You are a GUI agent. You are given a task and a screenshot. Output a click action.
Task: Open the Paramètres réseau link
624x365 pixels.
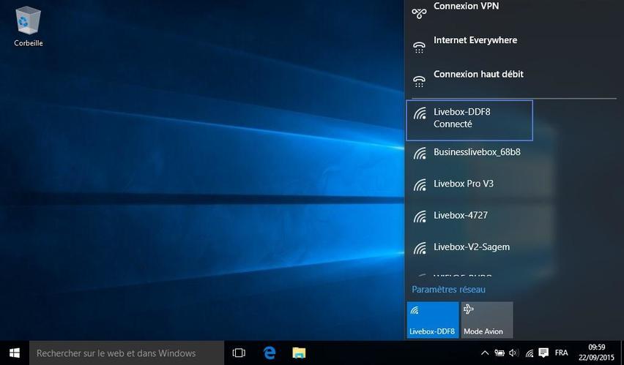448,290
